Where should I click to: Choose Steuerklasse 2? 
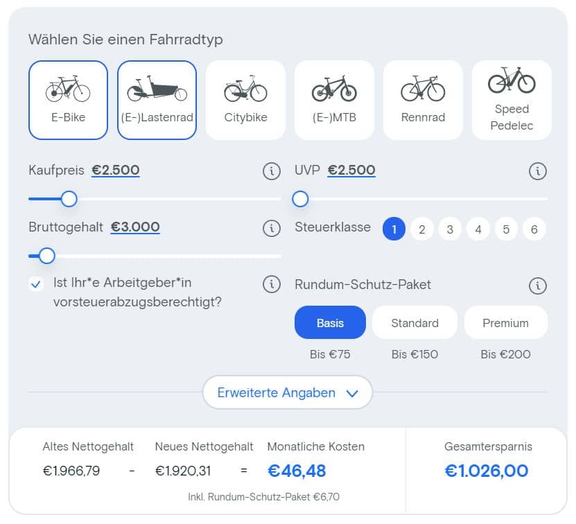(422, 229)
